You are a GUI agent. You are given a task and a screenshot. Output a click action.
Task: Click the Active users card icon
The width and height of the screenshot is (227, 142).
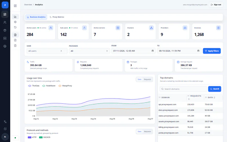[51, 28]
